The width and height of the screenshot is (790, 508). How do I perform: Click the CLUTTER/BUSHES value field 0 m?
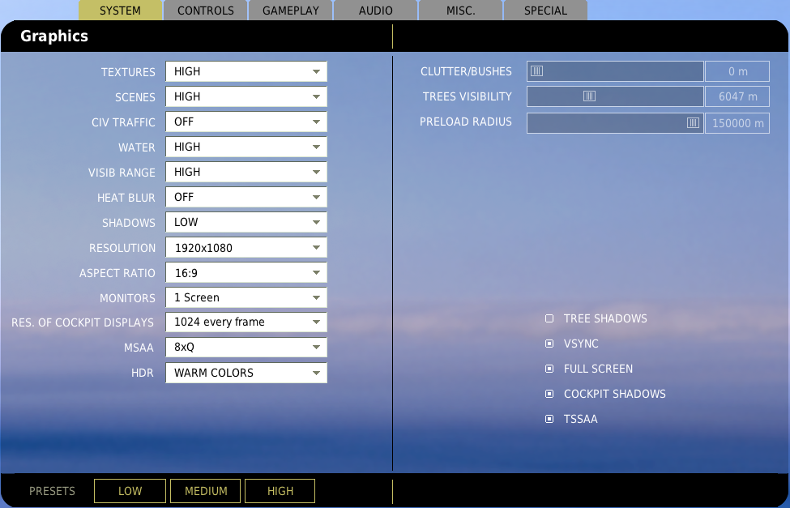click(x=737, y=71)
